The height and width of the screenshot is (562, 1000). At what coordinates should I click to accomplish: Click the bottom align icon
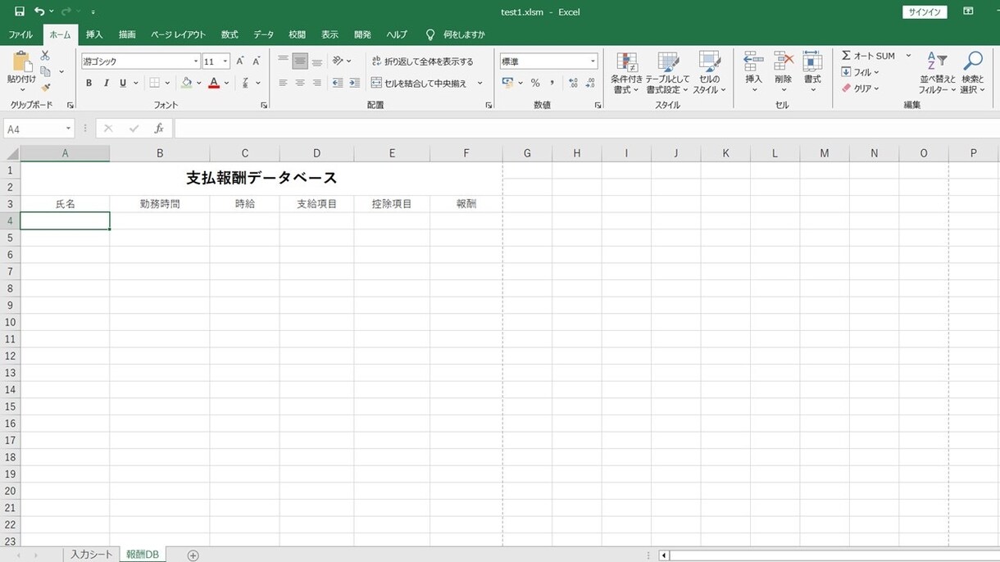coord(317,61)
